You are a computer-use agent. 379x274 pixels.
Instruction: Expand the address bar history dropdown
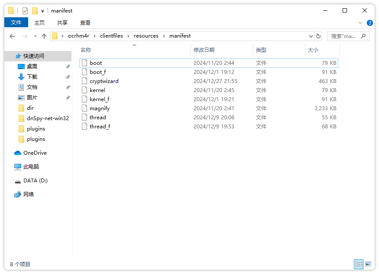(311, 36)
